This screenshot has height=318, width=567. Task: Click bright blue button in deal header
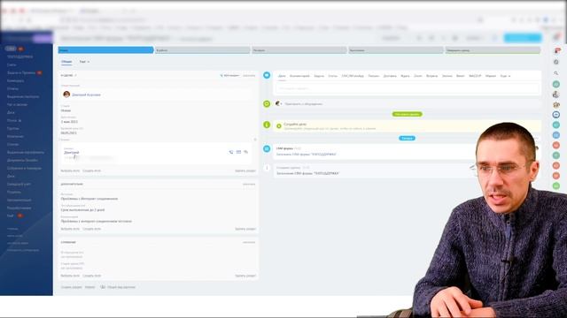click(523, 38)
